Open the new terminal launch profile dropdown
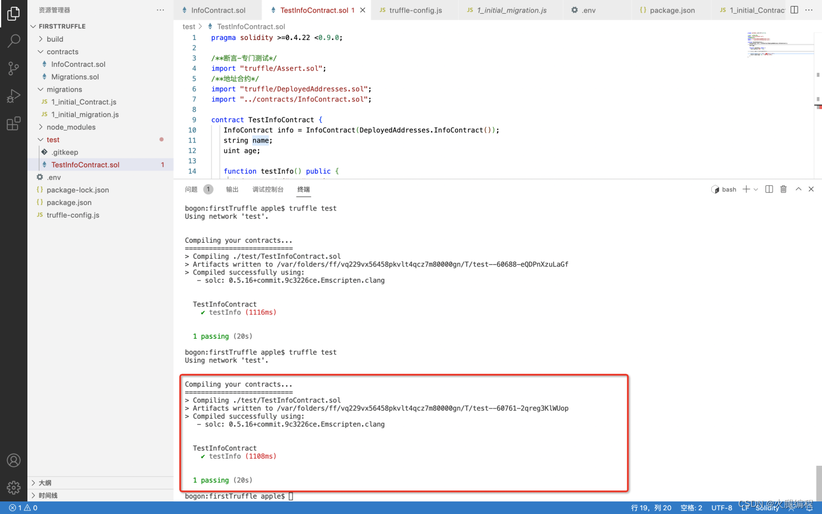 (756, 189)
